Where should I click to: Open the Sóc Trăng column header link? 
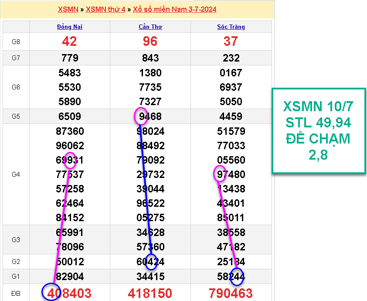(231, 27)
